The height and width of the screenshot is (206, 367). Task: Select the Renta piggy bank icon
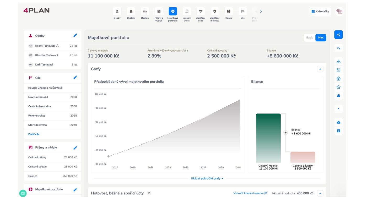[x=229, y=11]
